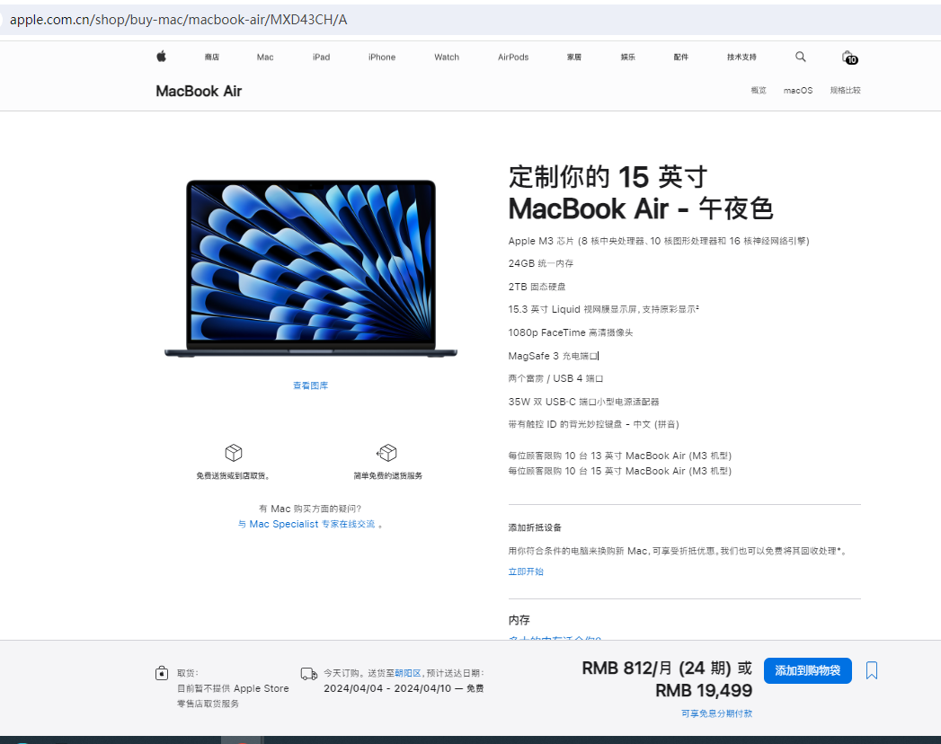Viewport: 941px width, 744px height.
Task: Open the iPad nav menu item
Action: pyautogui.click(x=321, y=57)
